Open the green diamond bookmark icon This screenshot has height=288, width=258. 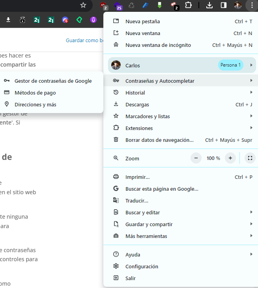pyautogui.click(x=79, y=20)
